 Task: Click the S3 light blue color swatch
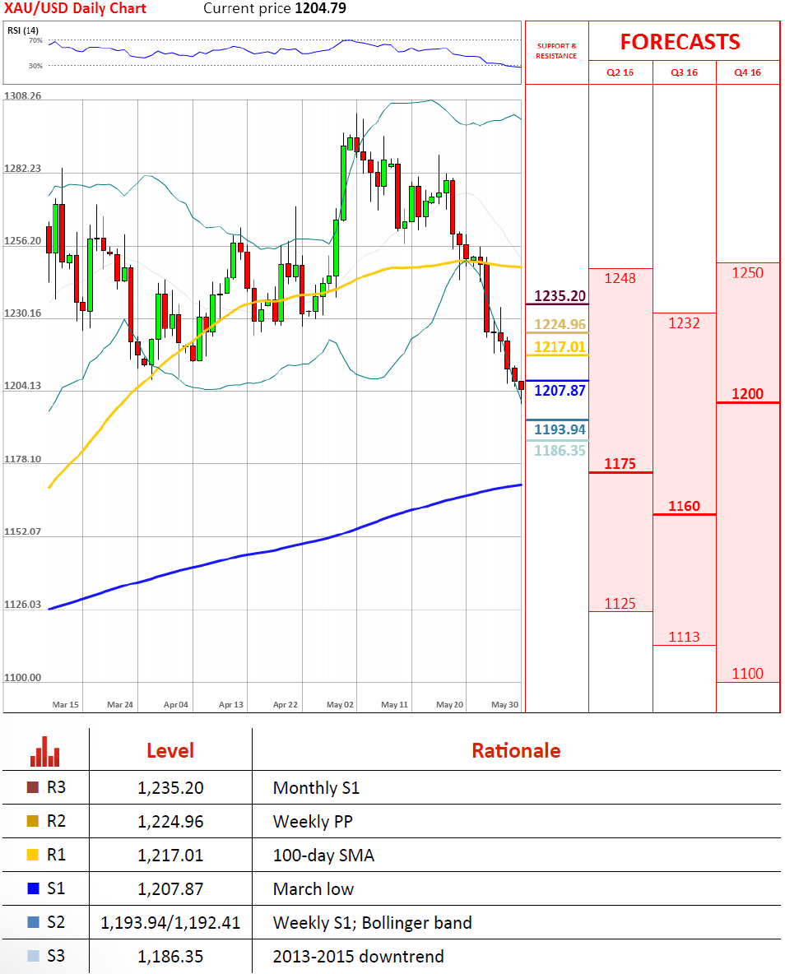click(33, 956)
